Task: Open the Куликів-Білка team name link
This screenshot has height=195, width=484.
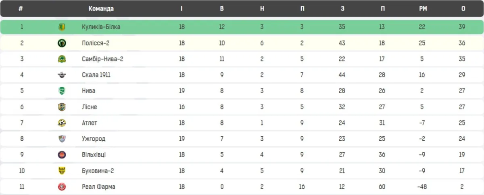Action: pyautogui.click(x=101, y=27)
